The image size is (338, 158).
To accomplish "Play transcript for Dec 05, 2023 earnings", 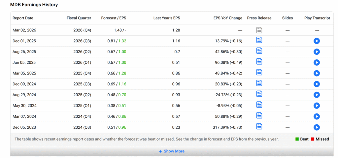I will coord(317,127).
